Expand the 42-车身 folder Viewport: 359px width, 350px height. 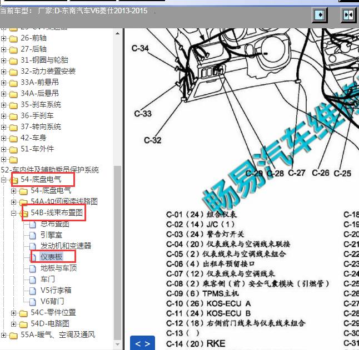pyautogui.click(x=3, y=139)
